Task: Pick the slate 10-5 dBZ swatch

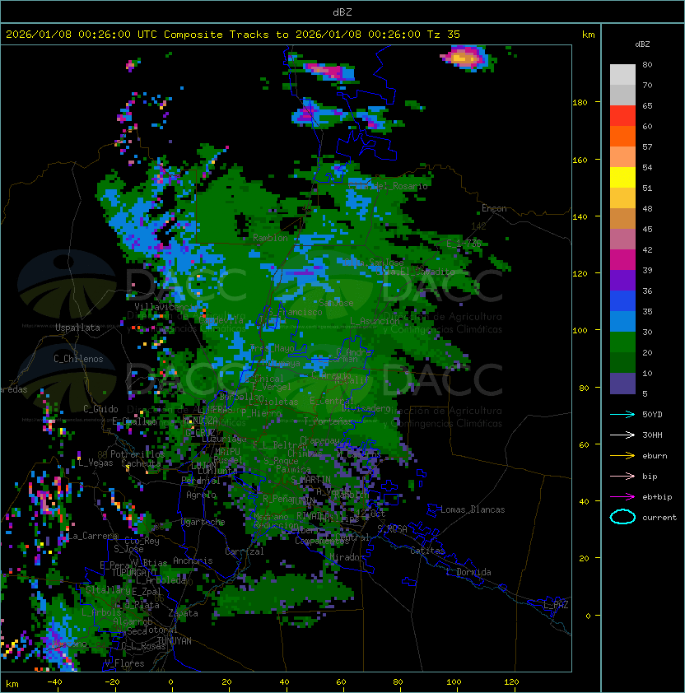Action: [x=622, y=384]
